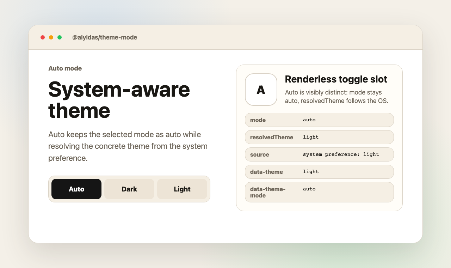Click the 'light' value in data-theme row
The height and width of the screenshot is (268, 451).
[311, 171]
